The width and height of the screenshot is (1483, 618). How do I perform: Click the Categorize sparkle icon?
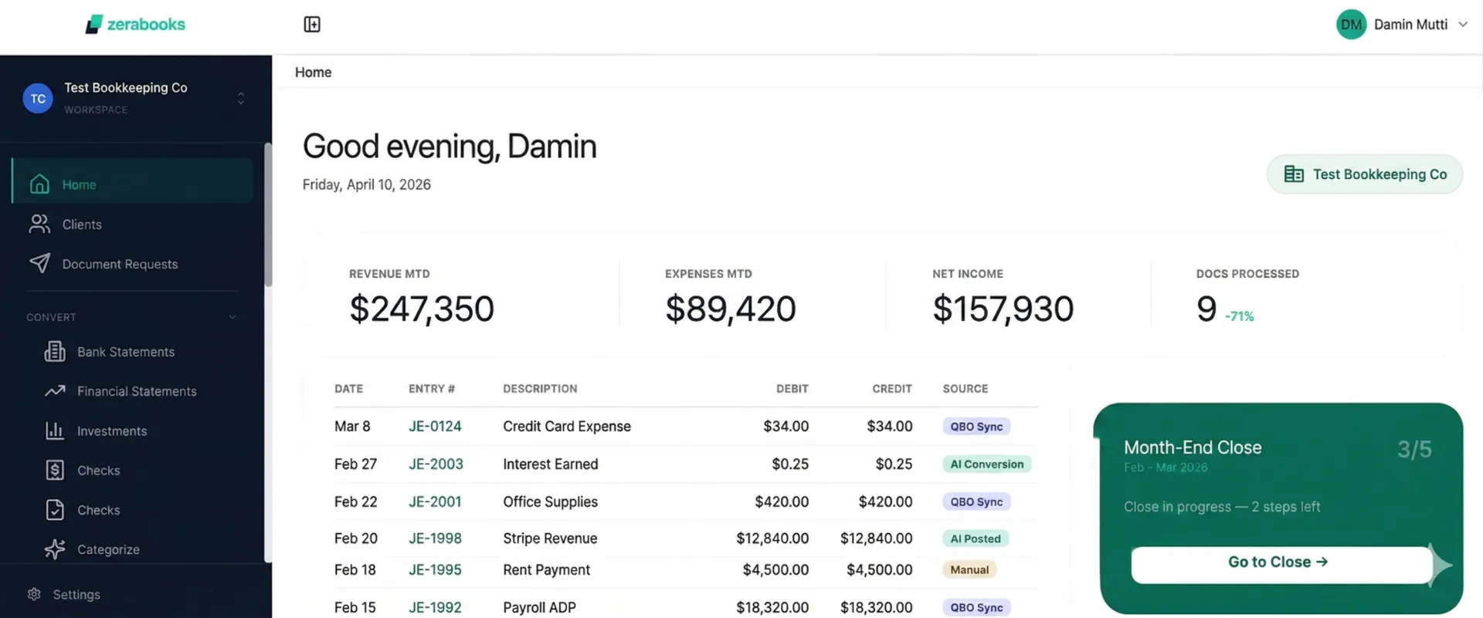pos(55,549)
